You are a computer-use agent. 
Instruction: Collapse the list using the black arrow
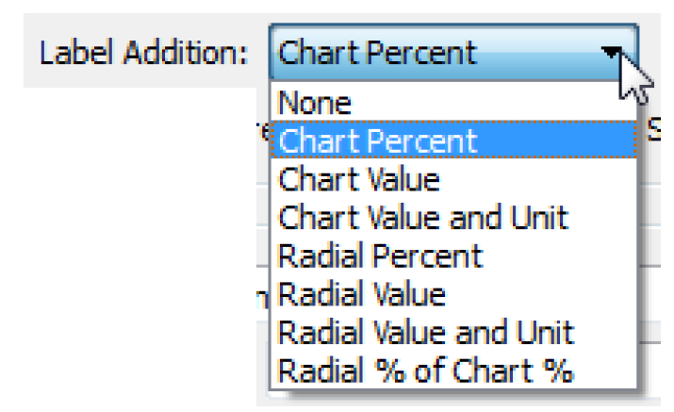(613, 53)
